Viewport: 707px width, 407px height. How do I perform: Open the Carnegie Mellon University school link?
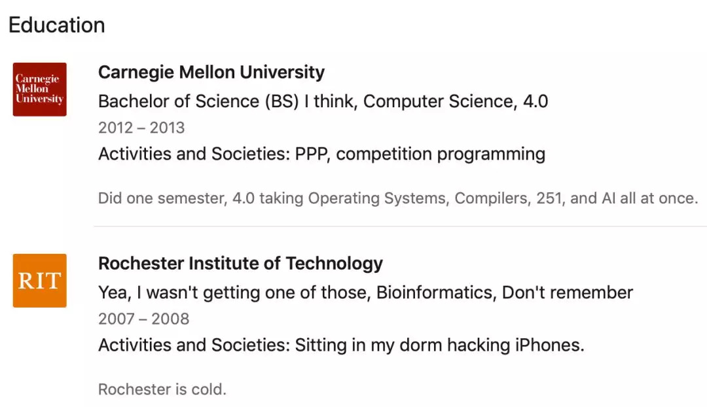[211, 72]
